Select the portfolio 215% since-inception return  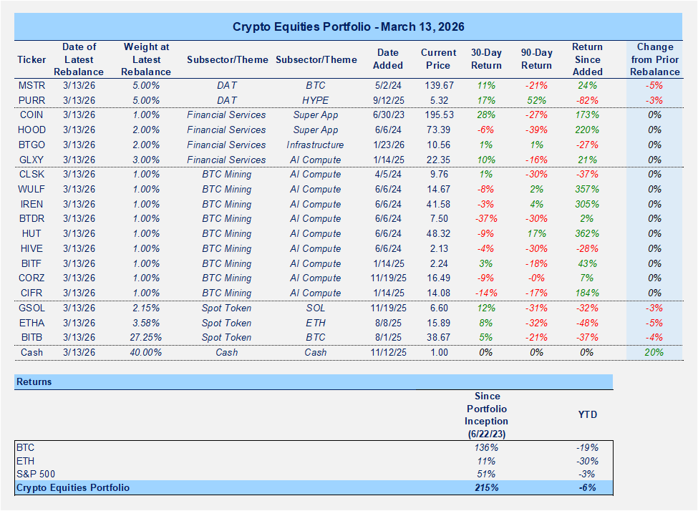(486, 488)
